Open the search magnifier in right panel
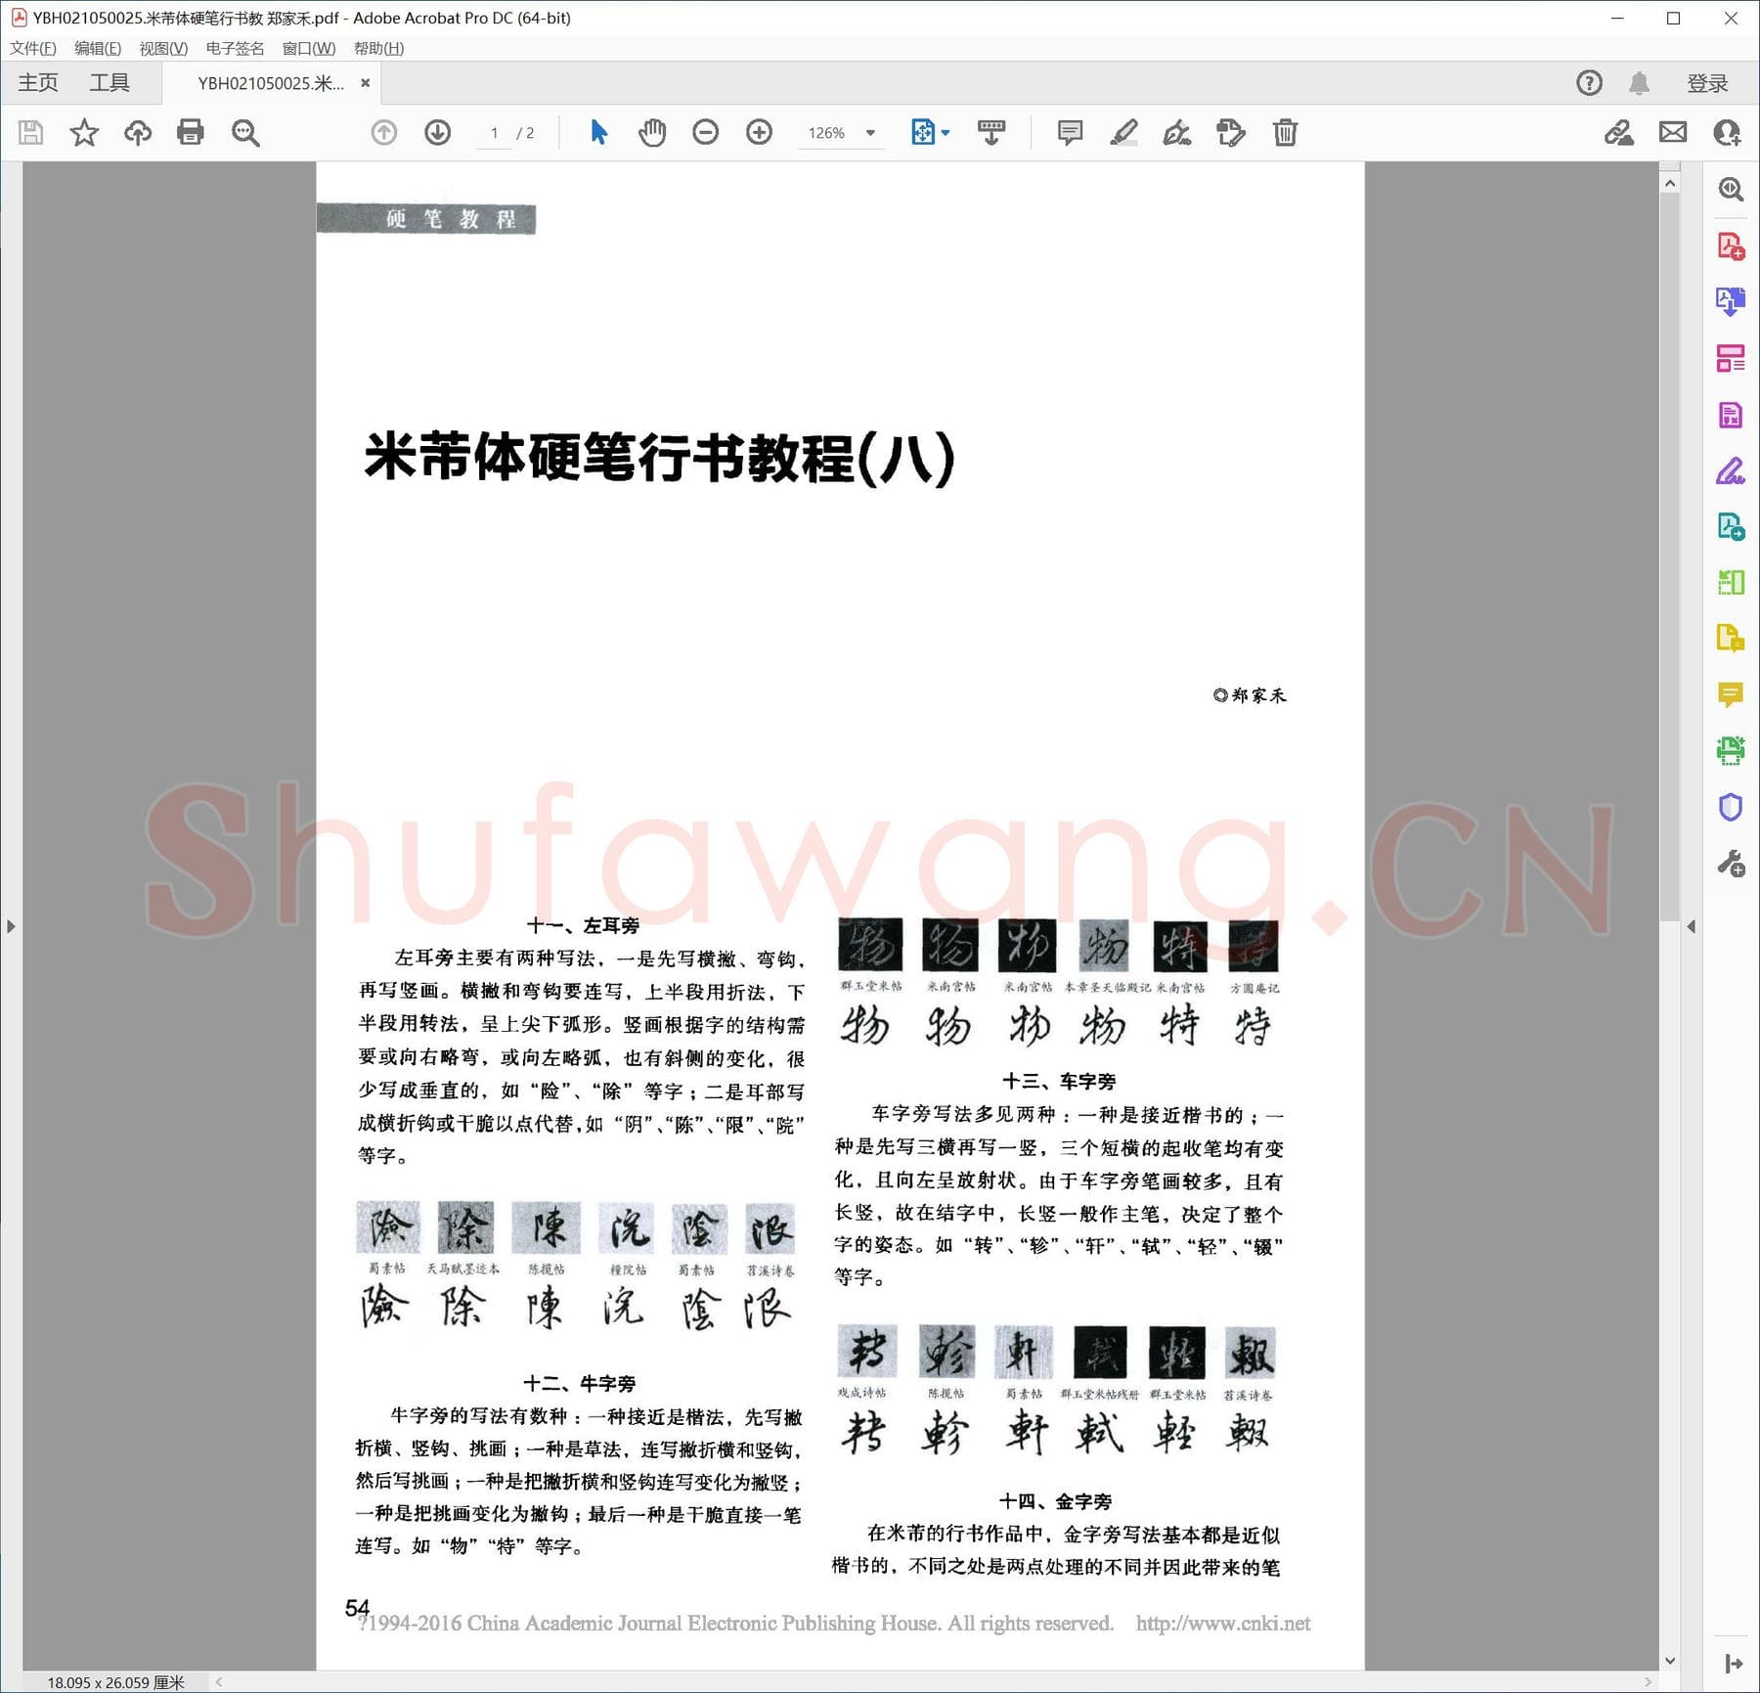The image size is (1760, 1693). pos(1731,189)
